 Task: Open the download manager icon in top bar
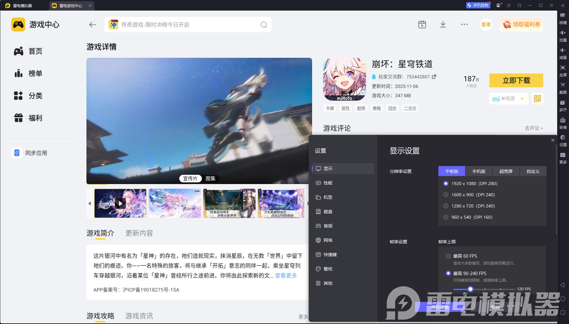[x=443, y=24]
